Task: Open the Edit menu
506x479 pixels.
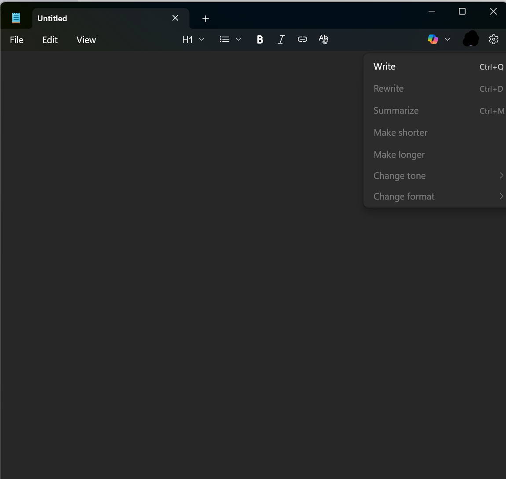Action: click(50, 40)
